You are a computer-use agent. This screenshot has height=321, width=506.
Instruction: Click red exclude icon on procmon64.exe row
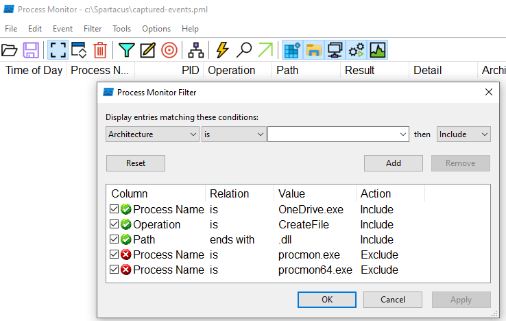pyautogui.click(x=126, y=270)
